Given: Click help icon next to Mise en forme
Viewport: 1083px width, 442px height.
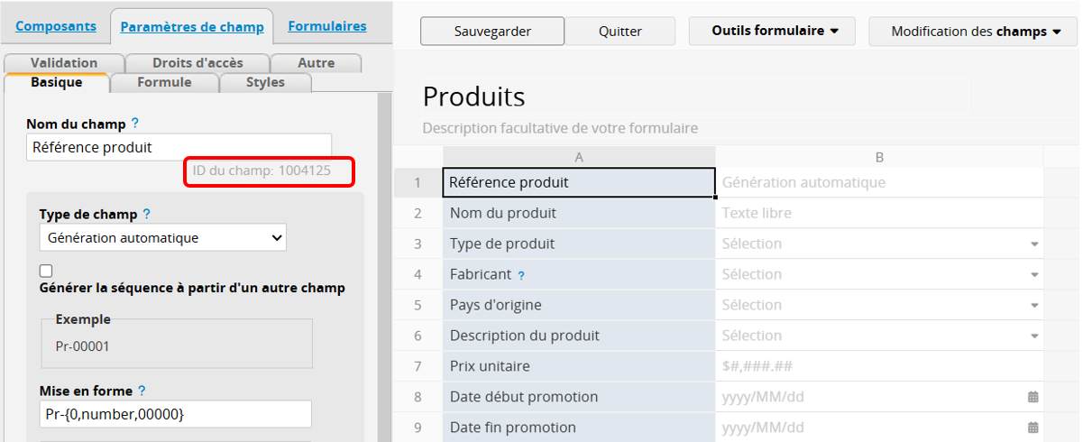Looking at the screenshot, I should click(x=142, y=391).
